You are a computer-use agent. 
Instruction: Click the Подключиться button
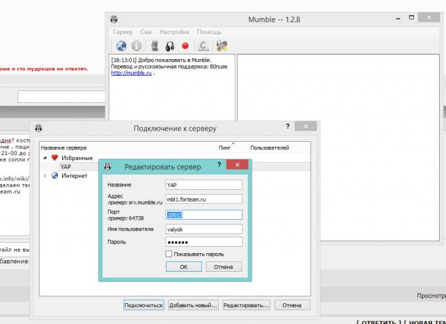point(144,305)
